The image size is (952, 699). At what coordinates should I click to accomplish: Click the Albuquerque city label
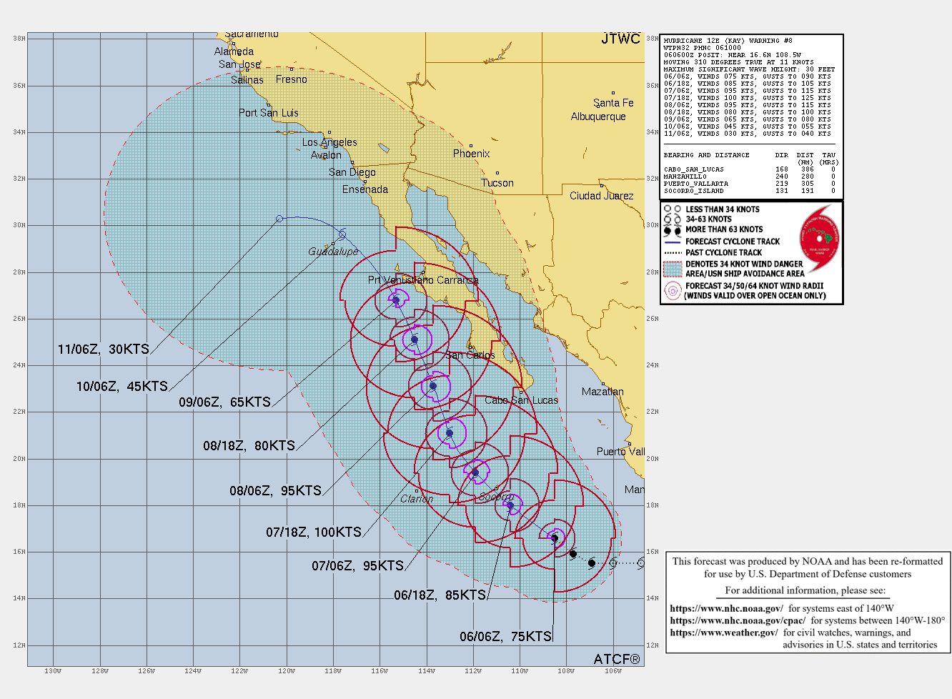[598, 116]
